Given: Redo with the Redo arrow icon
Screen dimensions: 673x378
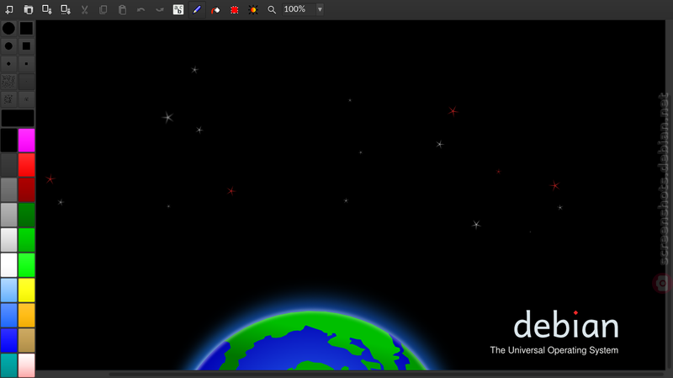Looking at the screenshot, I should click(x=160, y=9).
